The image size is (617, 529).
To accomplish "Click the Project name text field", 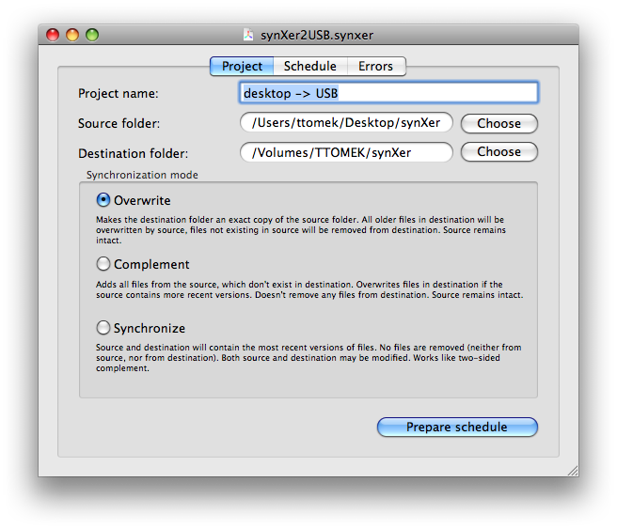I will point(388,93).
